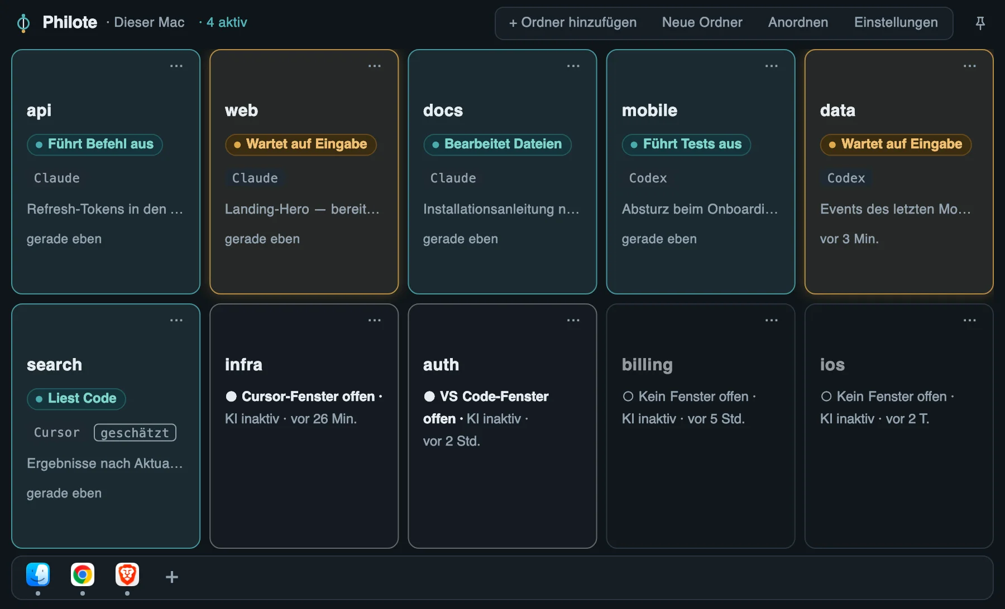The height and width of the screenshot is (609, 1005).
Task: Open Einstellungen
Action: pyautogui.click(x=896, y=22)
